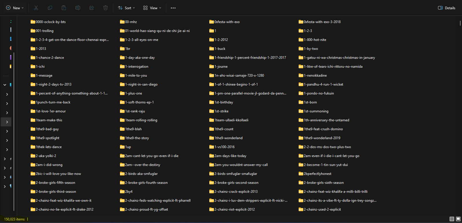Select the 1-ichi folder icon
462x223 pixels.
33,66
